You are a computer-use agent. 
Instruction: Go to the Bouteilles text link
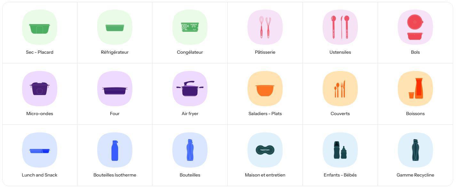tap(190, 175)
